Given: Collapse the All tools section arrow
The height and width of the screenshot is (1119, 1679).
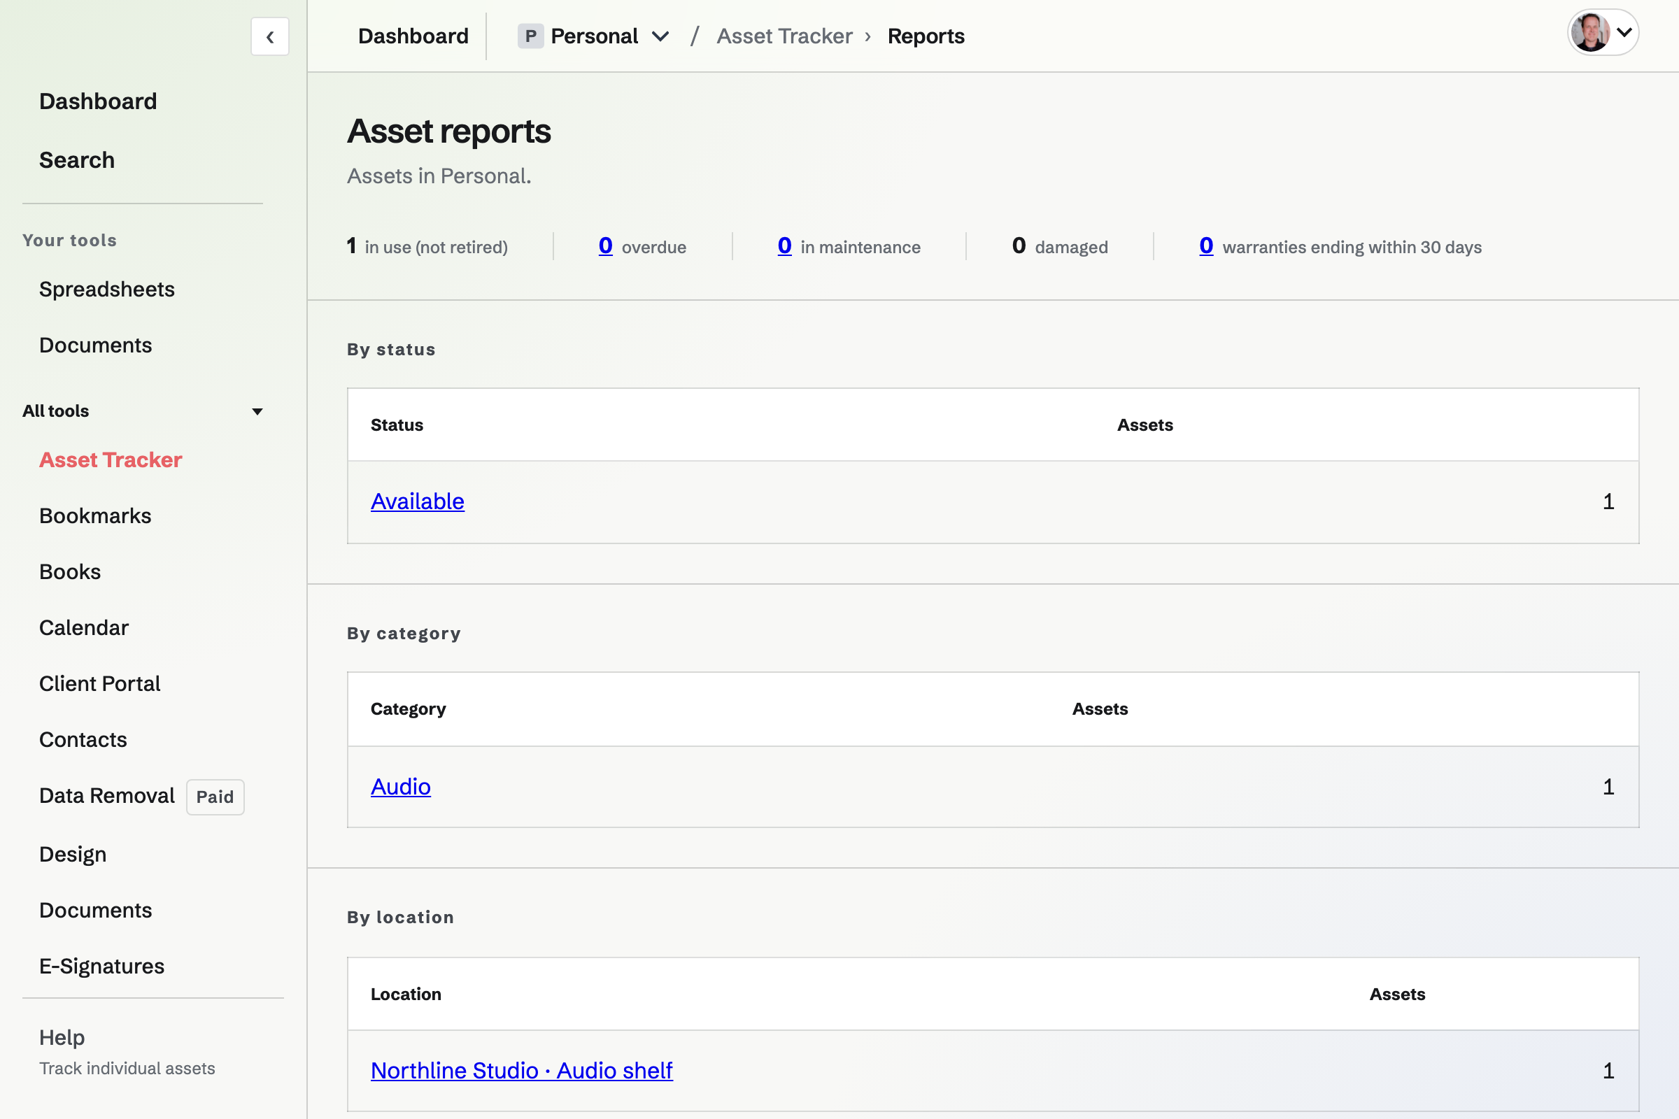Looking at the screenshot, I should (x=257, y=411).
